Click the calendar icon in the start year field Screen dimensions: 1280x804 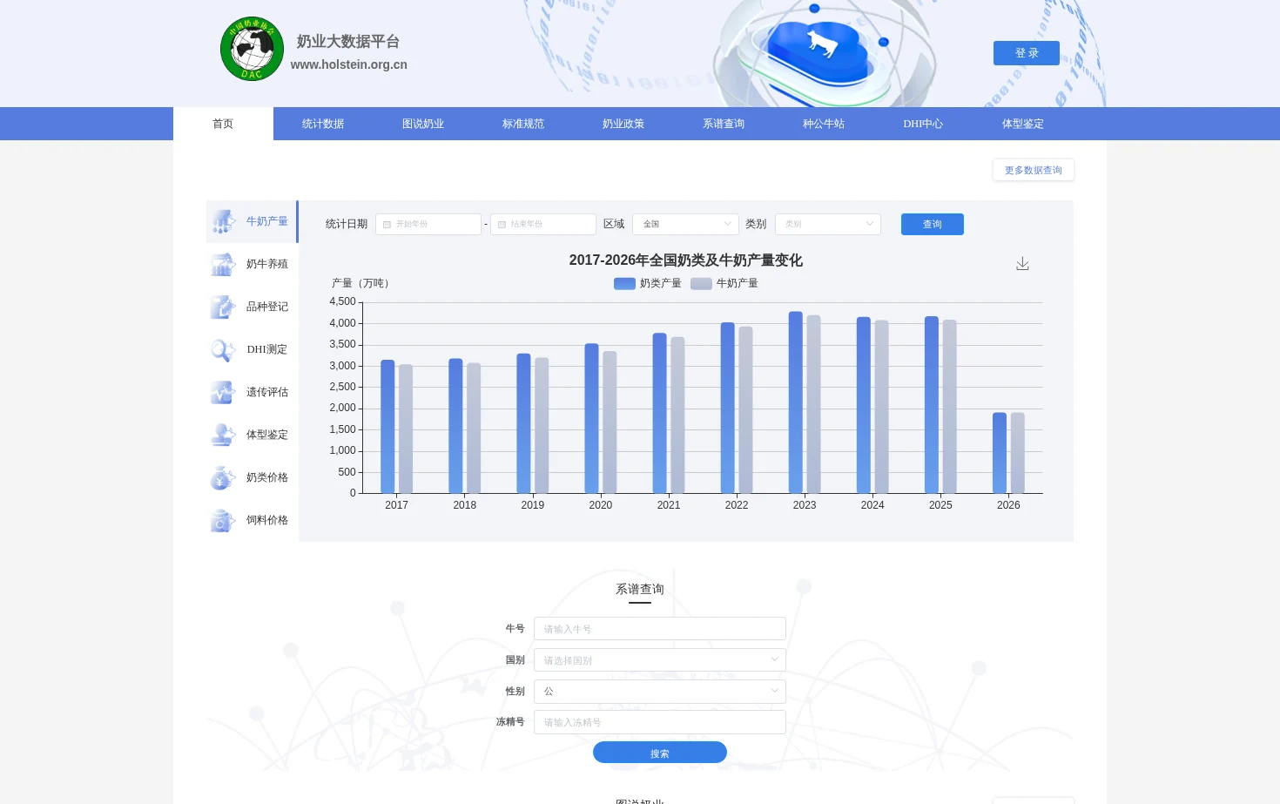(x=387, y=225)
